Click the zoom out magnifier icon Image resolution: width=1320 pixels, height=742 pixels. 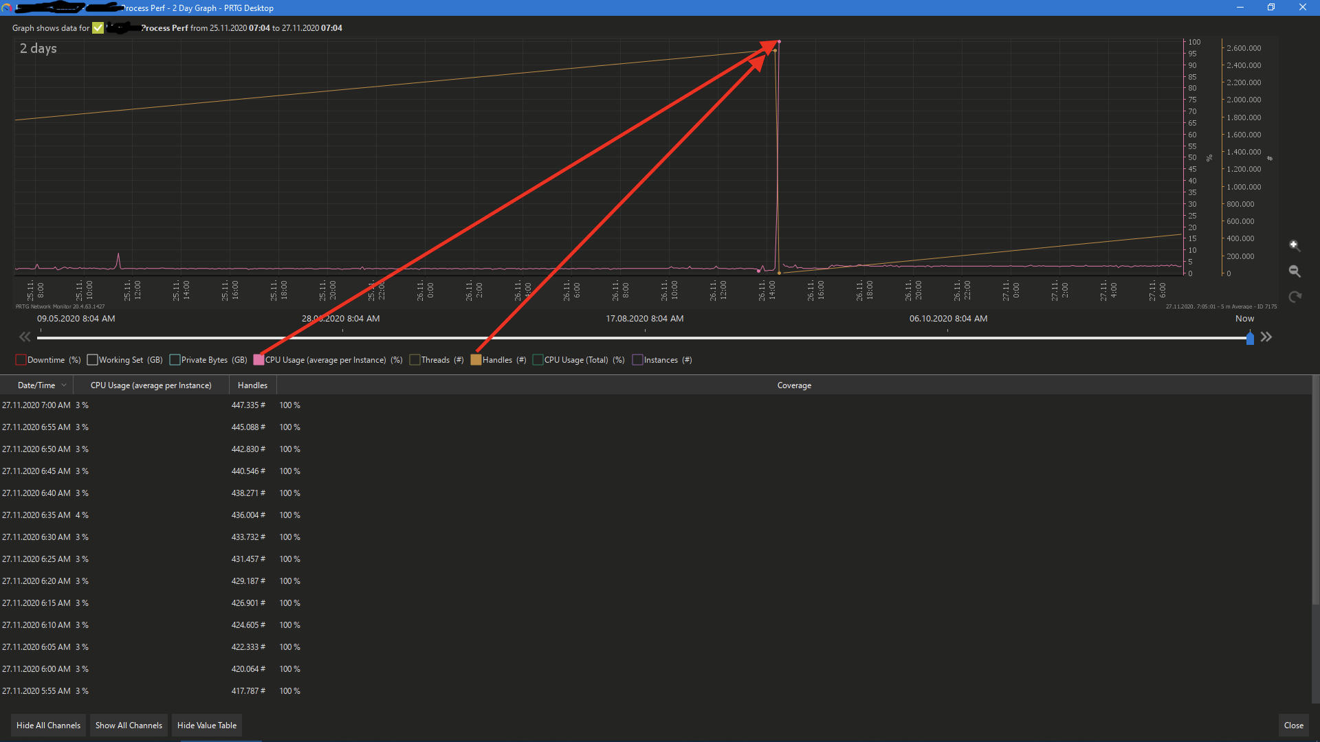(1294, 271)
